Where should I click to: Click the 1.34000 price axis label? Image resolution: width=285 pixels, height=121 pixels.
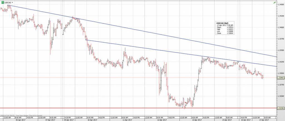click(x=281, y=27)
